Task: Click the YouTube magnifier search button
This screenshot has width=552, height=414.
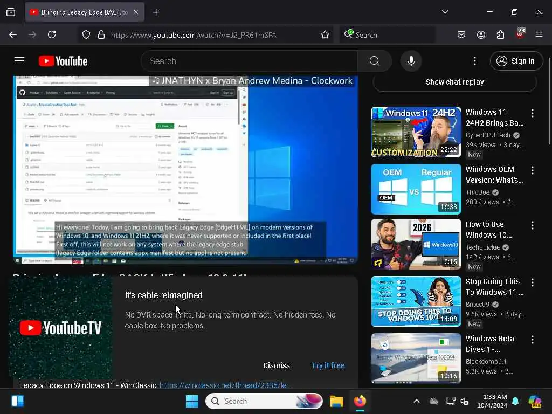Action: (375, 61)
